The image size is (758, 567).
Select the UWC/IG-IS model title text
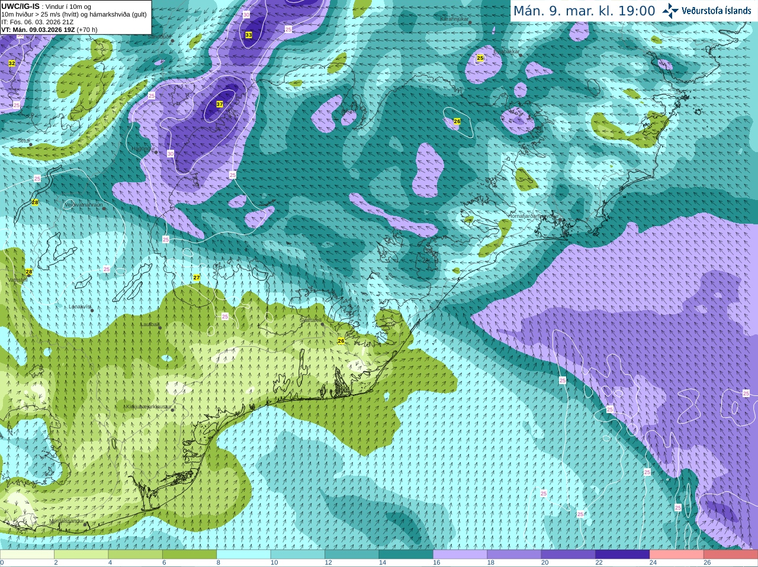[21, 6]
